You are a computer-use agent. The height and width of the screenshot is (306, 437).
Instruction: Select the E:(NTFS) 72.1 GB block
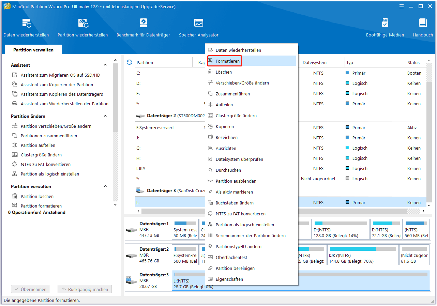point(386,229)
